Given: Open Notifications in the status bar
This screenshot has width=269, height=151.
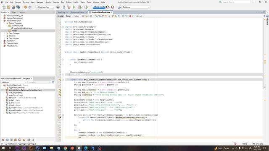Looking at the screenshot, I should click(x=11, y=144).
